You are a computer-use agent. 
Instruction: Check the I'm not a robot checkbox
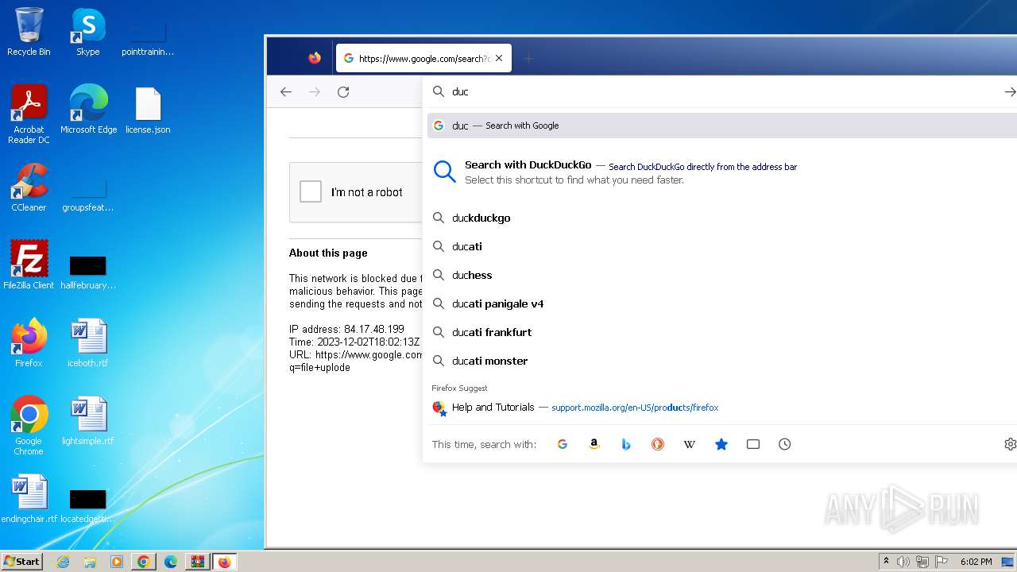[x=311, y=191]
